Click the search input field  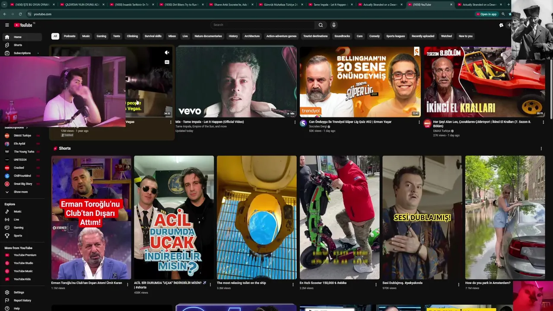click(x=262, y=25)
